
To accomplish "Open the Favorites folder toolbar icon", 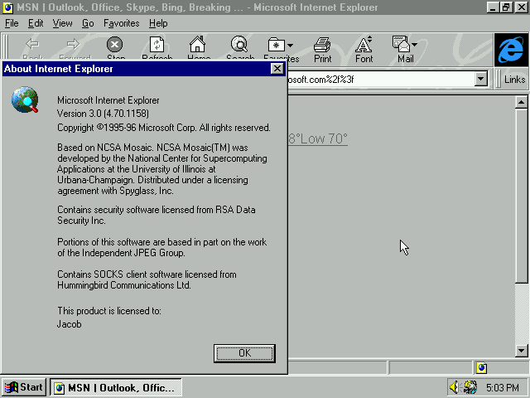I will [x=276, y=45].
